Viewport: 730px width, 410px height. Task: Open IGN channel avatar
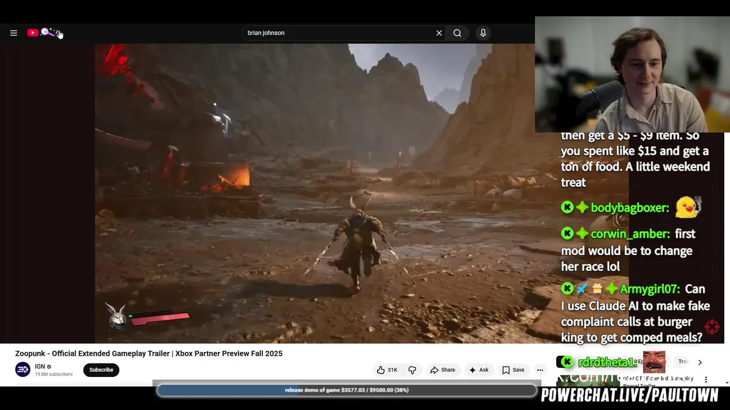tap(23, 370)
